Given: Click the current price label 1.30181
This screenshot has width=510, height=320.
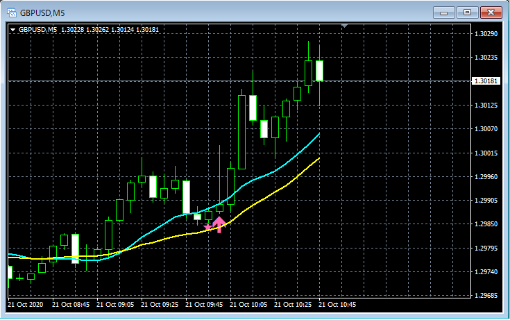Looking at the screenshot, I should pos(486,81).
